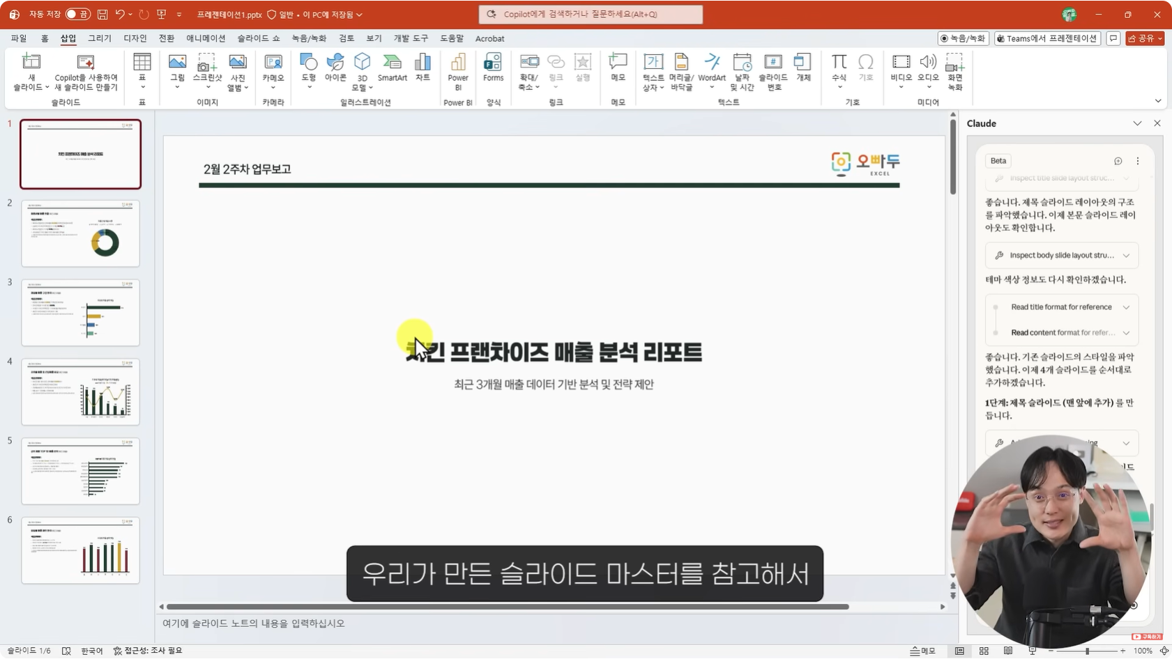1172x659 pixels.
Task: Create new slide with Copilot
Action: [x=86, y=72]
